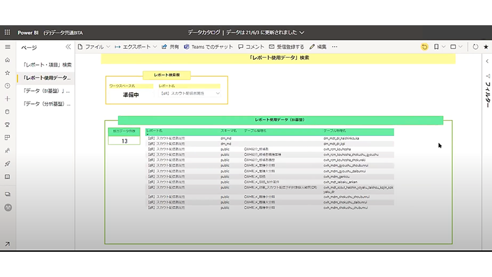The image size is (492, 277).
Task: Click the yellow Reset to default icon
Action: (424, 47)
